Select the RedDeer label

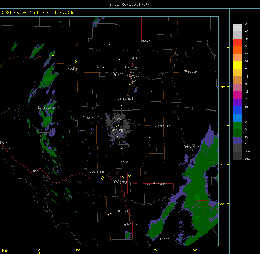pos(133,77)
